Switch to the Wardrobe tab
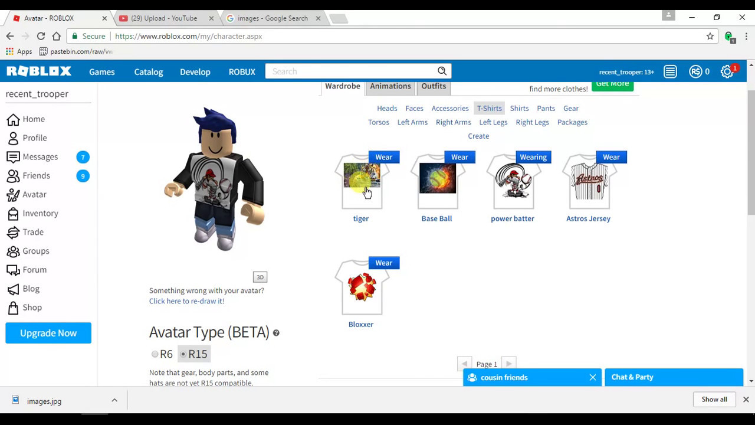The image size is (755, 425). coord(343,87)
